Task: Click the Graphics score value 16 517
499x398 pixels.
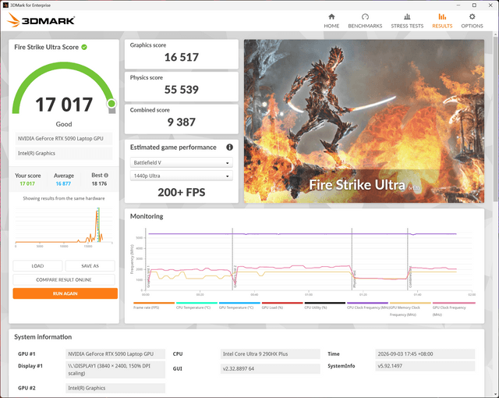Action: tap(182, 57)
